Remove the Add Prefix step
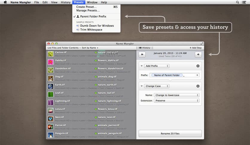Viewport: 250px width, 145px height. pyautogui.click(x=198, y=66)
